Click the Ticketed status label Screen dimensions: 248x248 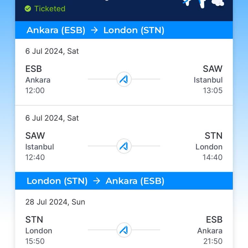click(50, 9)
